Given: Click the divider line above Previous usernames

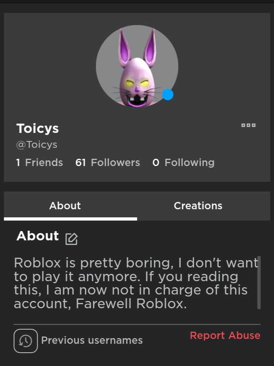Looking at the screenshot, I should (137, 324).
